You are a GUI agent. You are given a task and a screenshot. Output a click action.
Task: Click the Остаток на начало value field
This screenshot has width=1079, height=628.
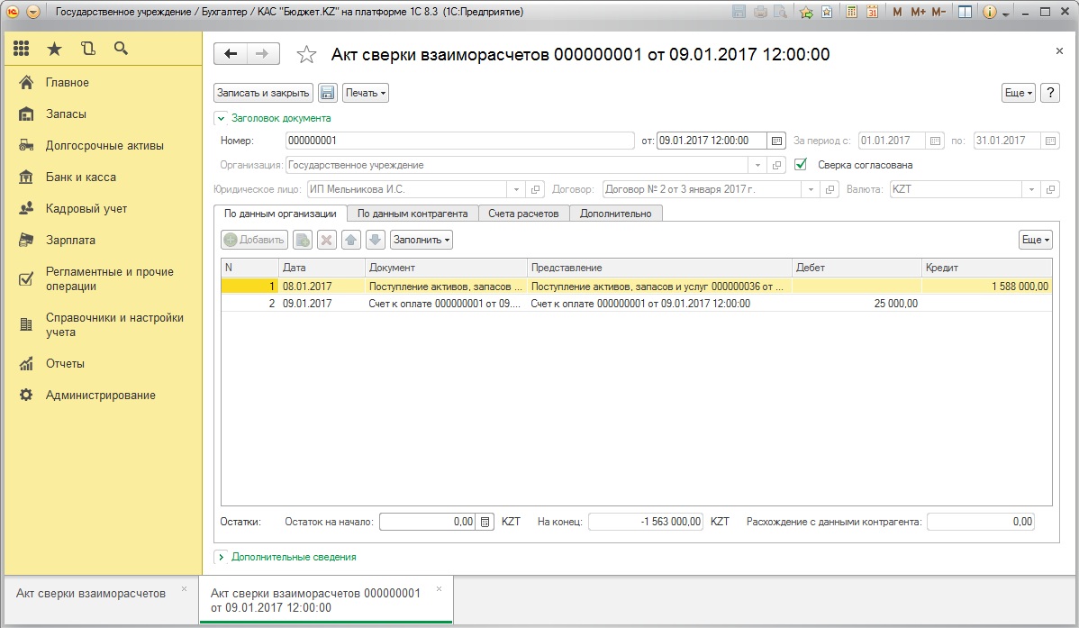click(427, 522)
